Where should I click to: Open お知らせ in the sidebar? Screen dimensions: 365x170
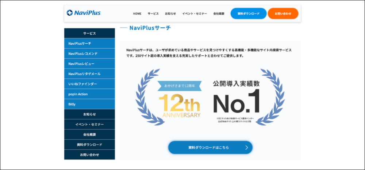click(x=89, y=114)
